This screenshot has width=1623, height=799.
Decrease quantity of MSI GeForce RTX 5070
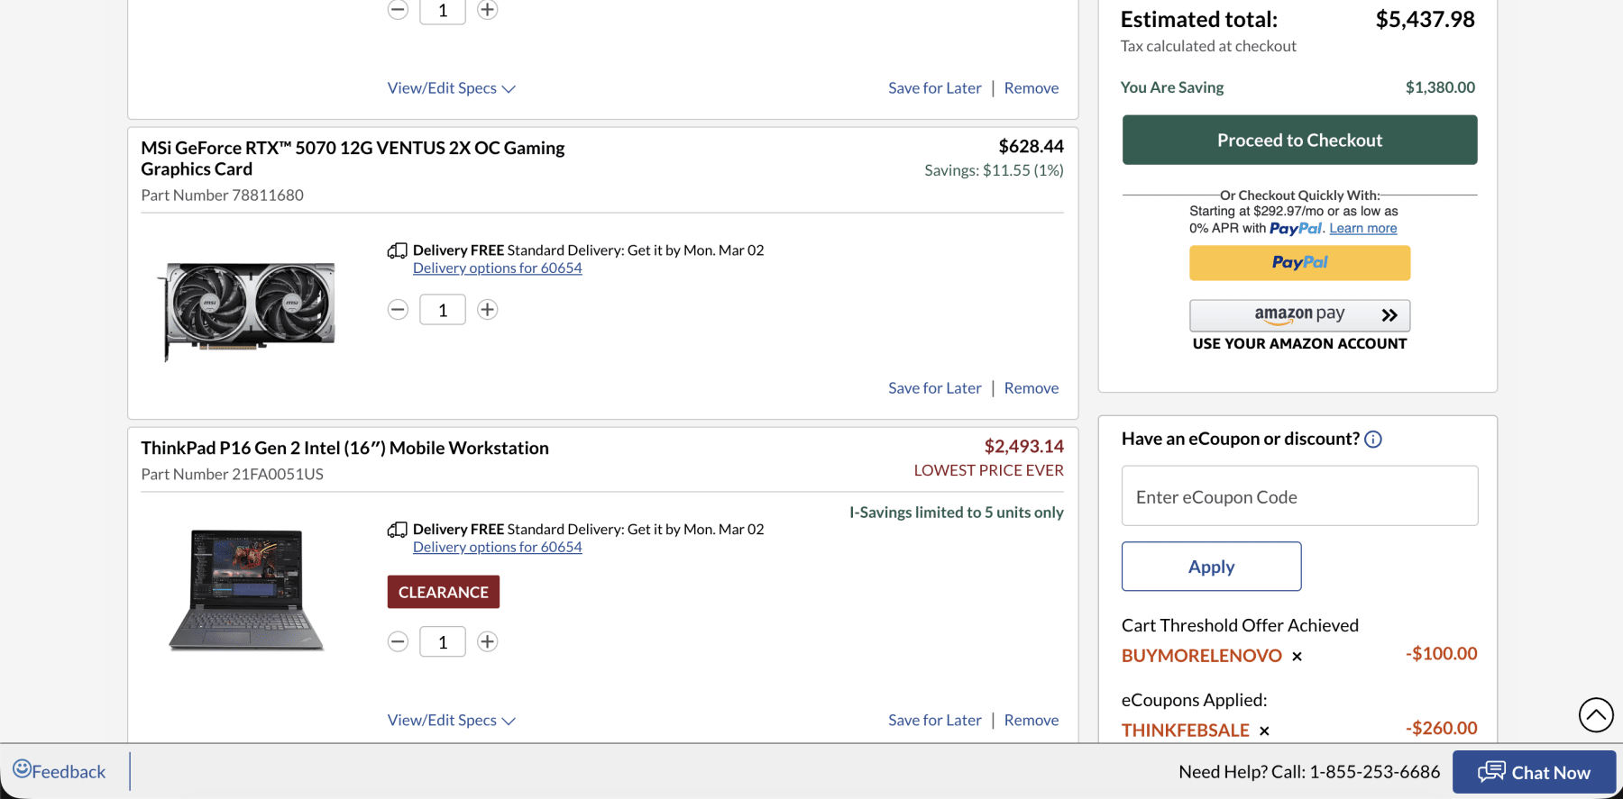398,310
